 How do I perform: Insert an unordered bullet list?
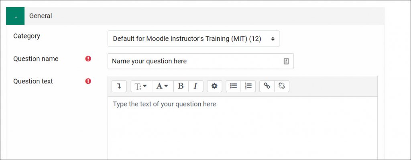point(234,86)
